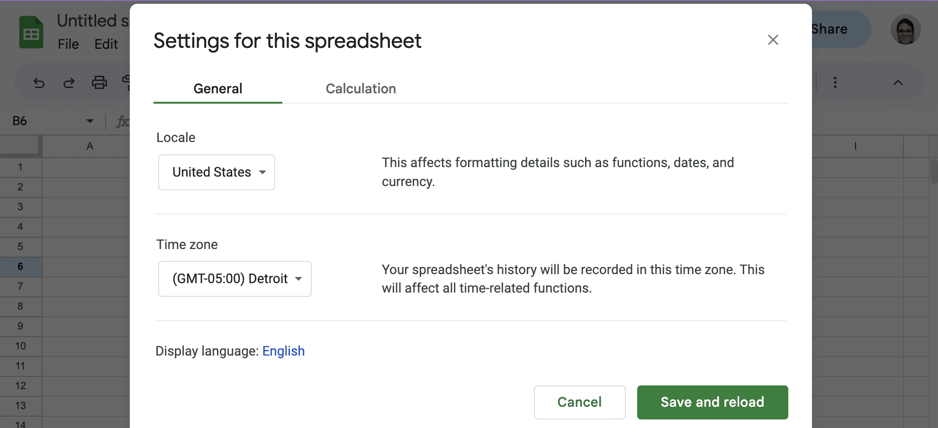Image resolution: width=938 pixels, height=428 pixels.
Task: Switch to the Calculation tab
Action: pyautogui.click(x=361, y=89)
